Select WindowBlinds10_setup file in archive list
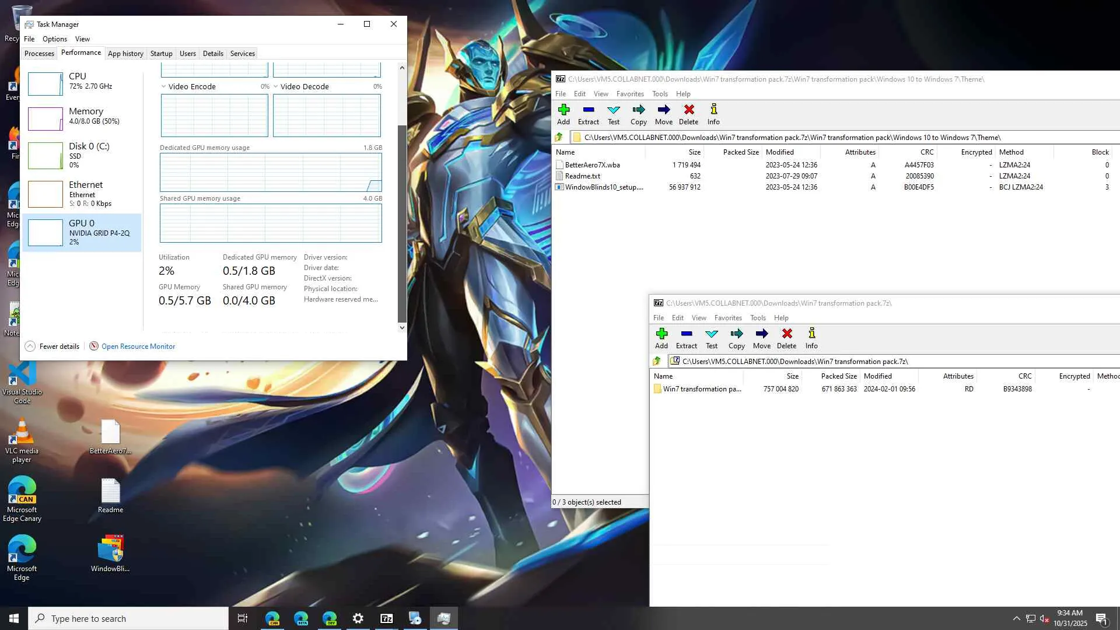 [603, 187]
